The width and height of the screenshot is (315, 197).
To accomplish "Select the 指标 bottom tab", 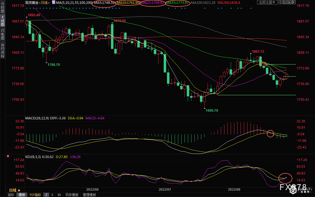I will click(11, 195).
